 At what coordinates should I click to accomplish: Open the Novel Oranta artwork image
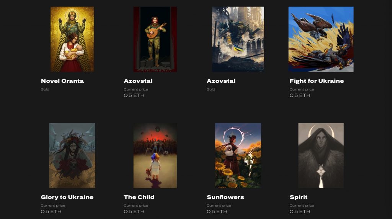click(x=72, y=39)
